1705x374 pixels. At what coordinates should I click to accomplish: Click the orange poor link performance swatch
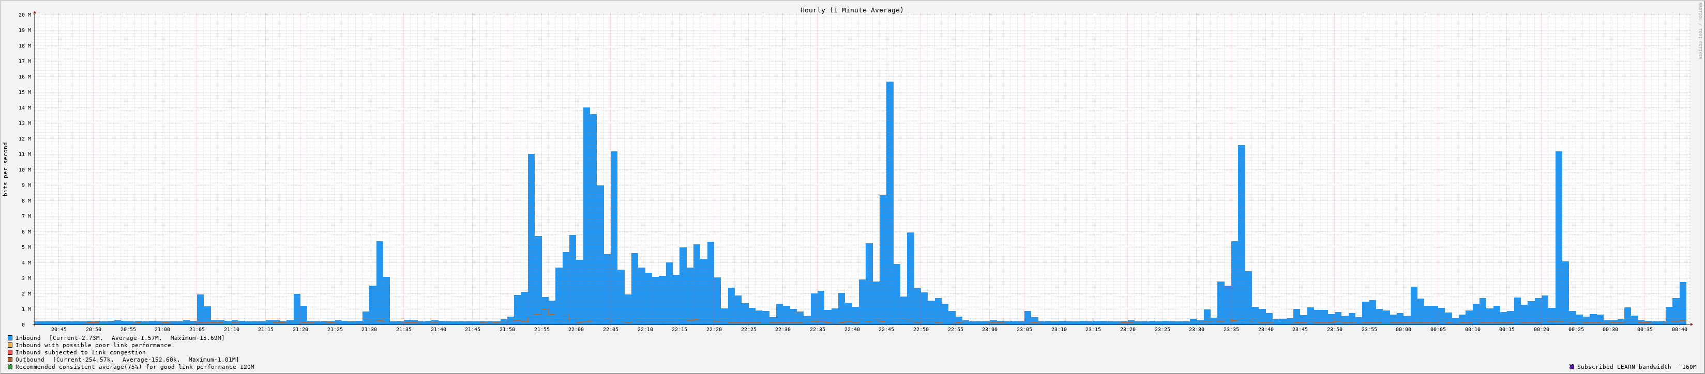[10, 345]
